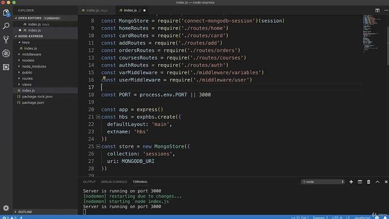This screenshot has width=389, height=219.
Task: Open index.js keys in Open Editors list
Action: (x=46, y=24)
